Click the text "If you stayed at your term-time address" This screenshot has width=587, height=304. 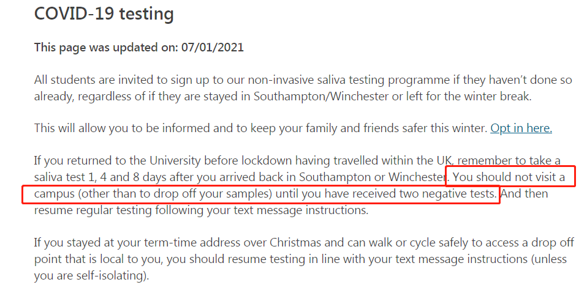(130, 242)
